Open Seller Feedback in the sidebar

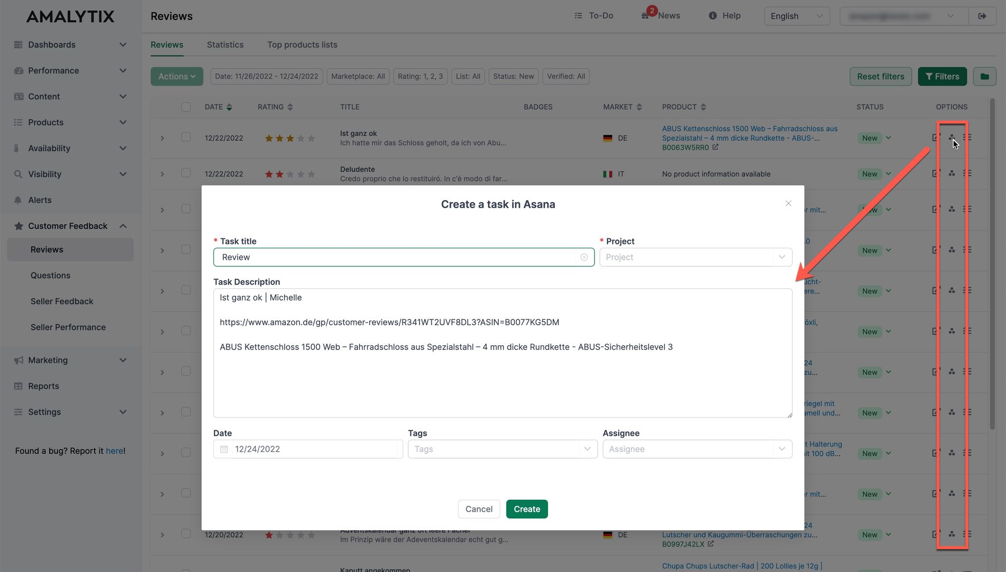click(62, 301)
